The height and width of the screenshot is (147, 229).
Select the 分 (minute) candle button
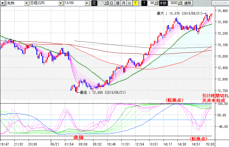129,3
